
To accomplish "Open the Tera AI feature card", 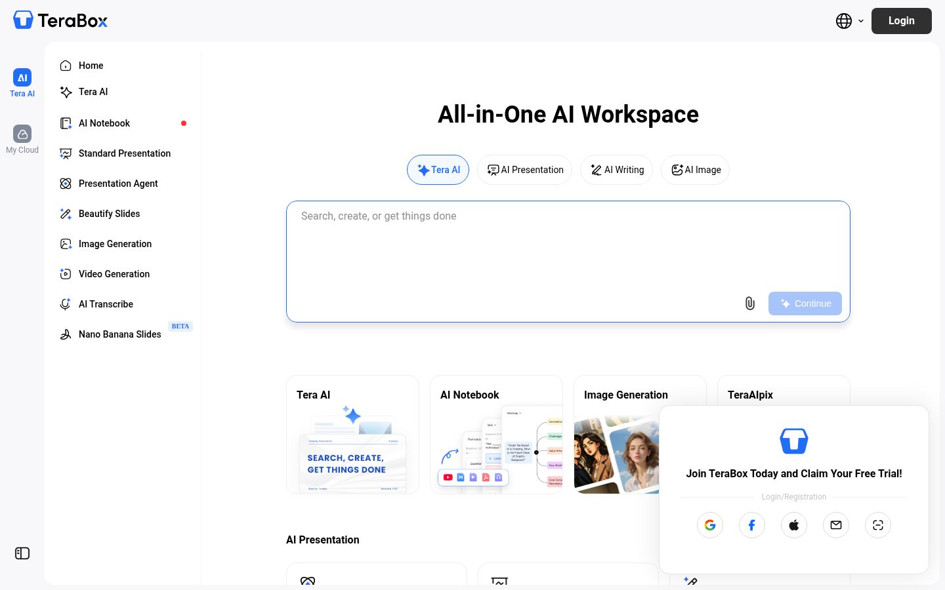I will [x=352, y=435].
